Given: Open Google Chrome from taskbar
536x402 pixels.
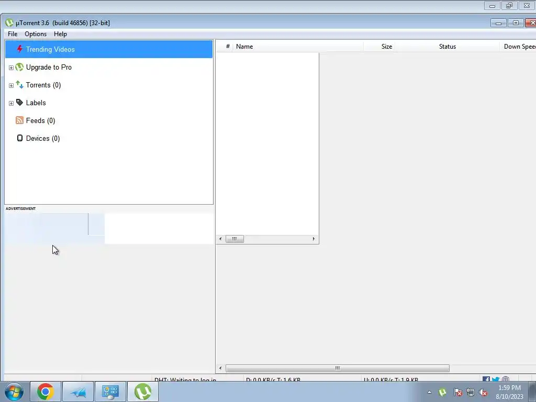Looking at the screenshot, I should (46, 392).
